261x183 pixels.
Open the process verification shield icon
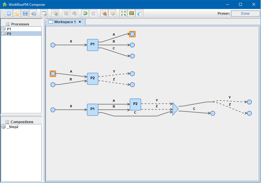(x=104, y=13)
